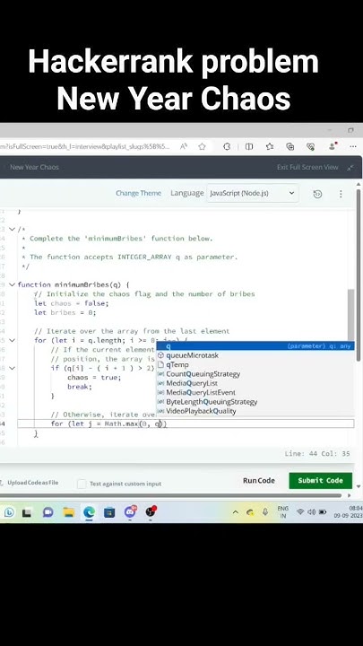Image resolution: width=363 pixels, height=646 pixels.
Task: Reset code with the history icon
Action: [x=317, y=194]
